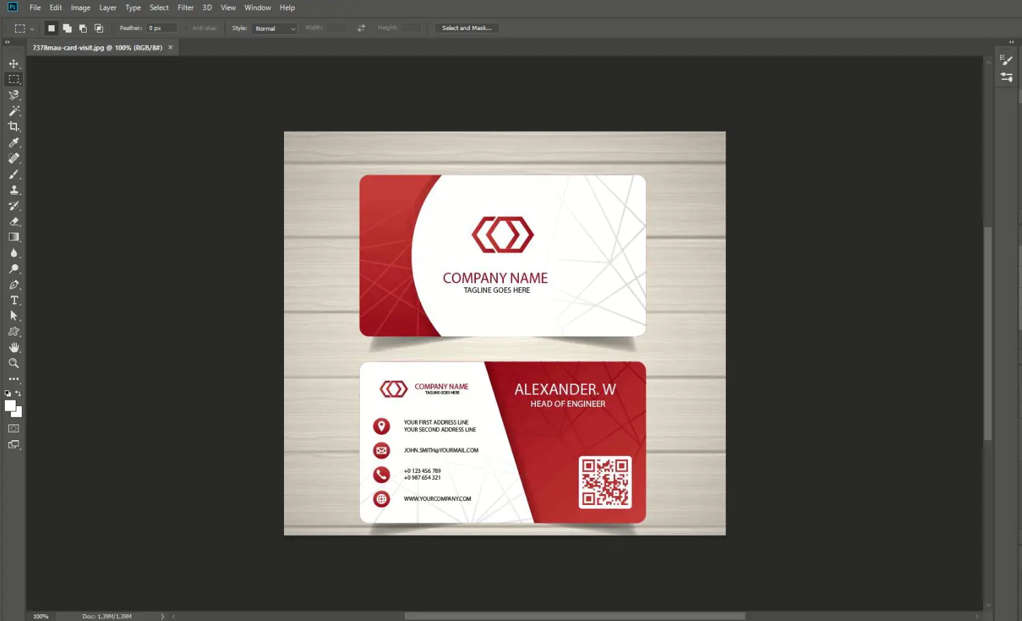Click the Width input field
The image size is (1022, 621).
coord(337,28)
